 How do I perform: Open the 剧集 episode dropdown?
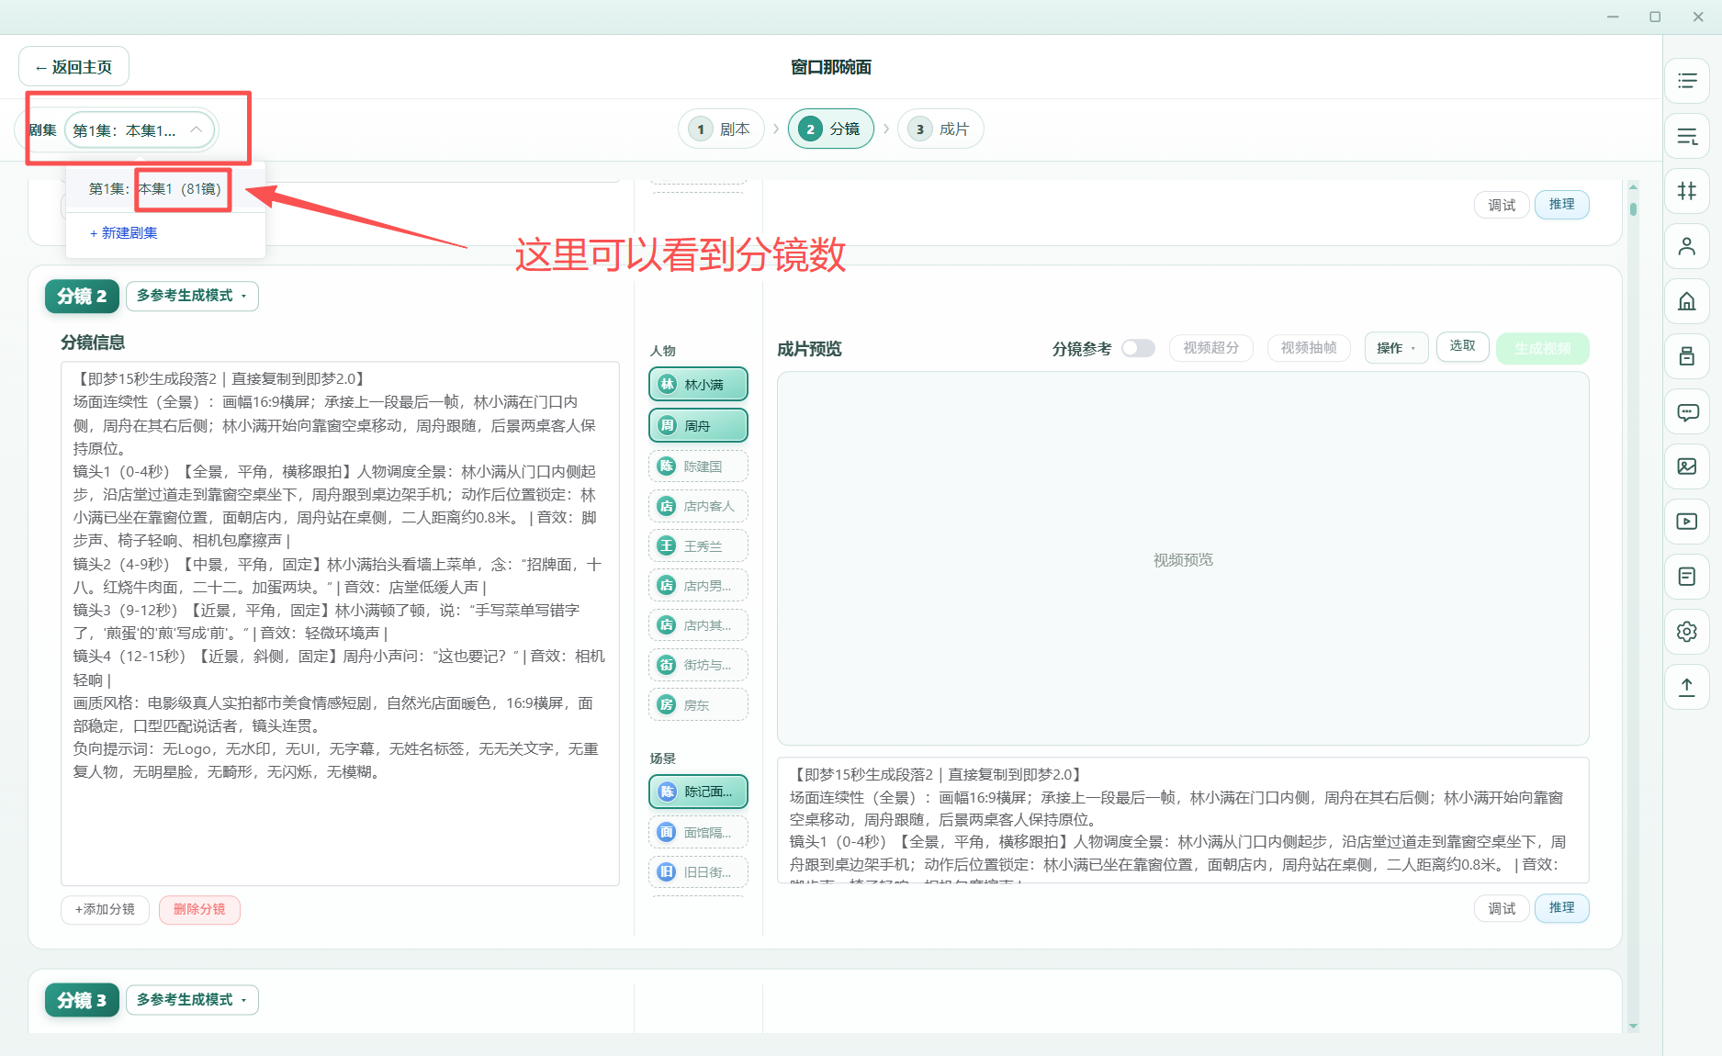(x=140, y=130)
